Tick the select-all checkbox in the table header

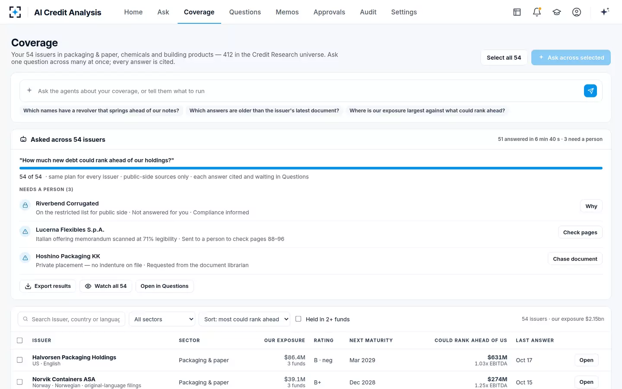click(x=19, y=340)
